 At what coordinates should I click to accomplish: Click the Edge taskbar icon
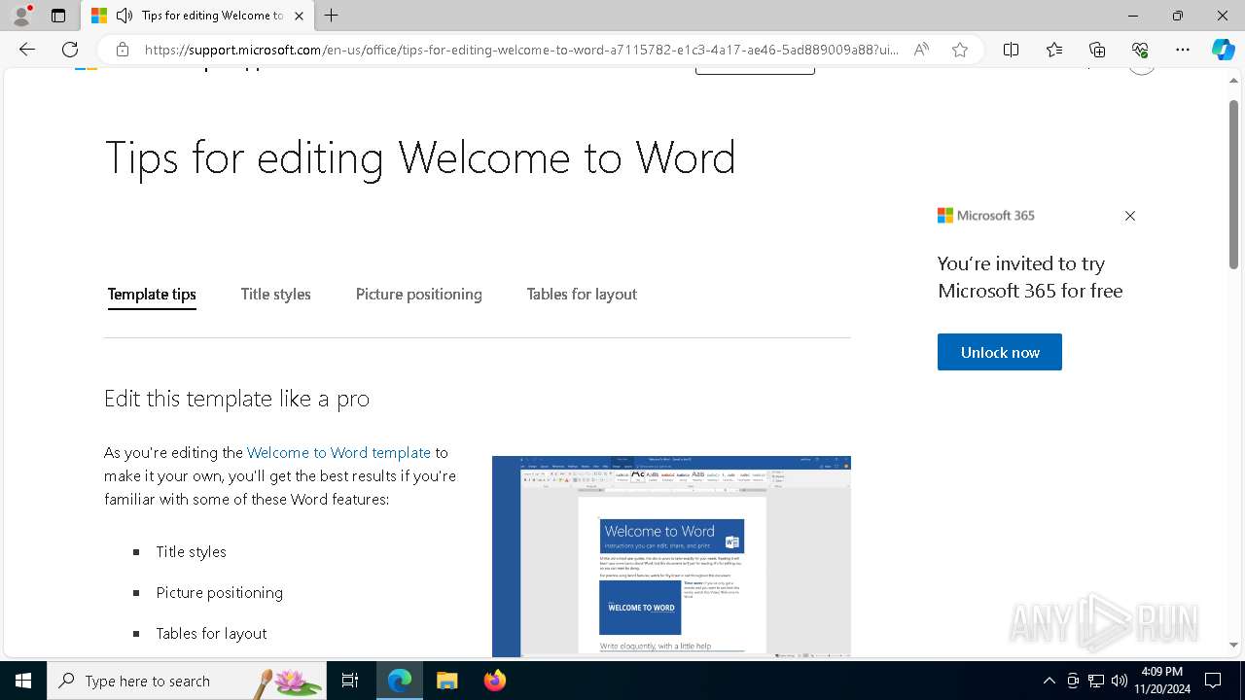click(400, 681)
